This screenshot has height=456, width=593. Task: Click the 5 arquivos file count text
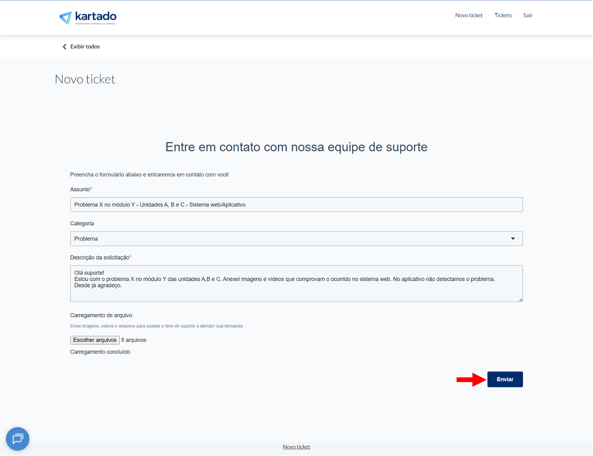click(134, 340)
